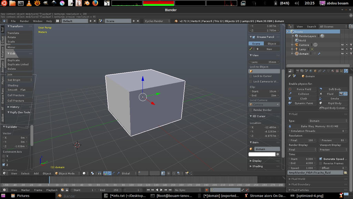The image size is (353, 199).
Task: Click the pivot point icon in 3D header
Action: pyautogui.click(x=92, y=173)
